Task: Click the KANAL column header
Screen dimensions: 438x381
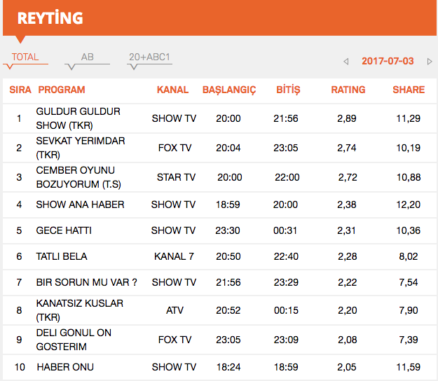Action: [172, 90]
